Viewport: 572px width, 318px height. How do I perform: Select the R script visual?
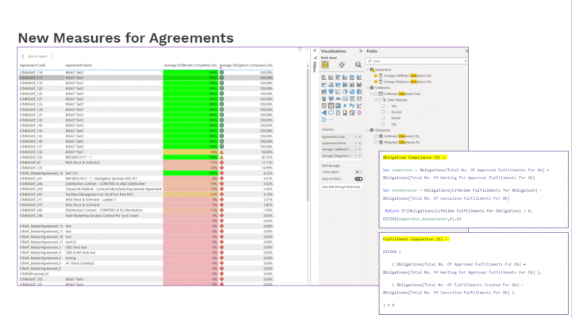[x=345, y=105]
